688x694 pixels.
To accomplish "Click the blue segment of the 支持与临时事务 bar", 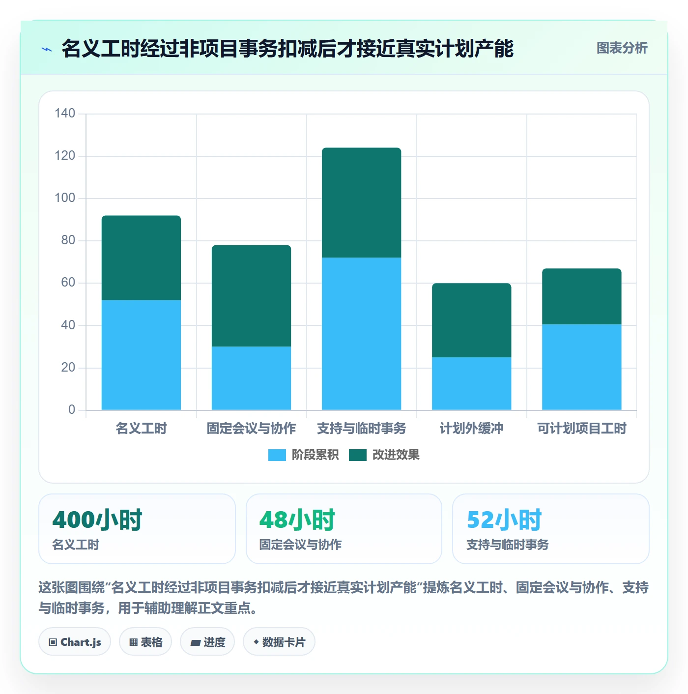I will click(x=361, y=334).
